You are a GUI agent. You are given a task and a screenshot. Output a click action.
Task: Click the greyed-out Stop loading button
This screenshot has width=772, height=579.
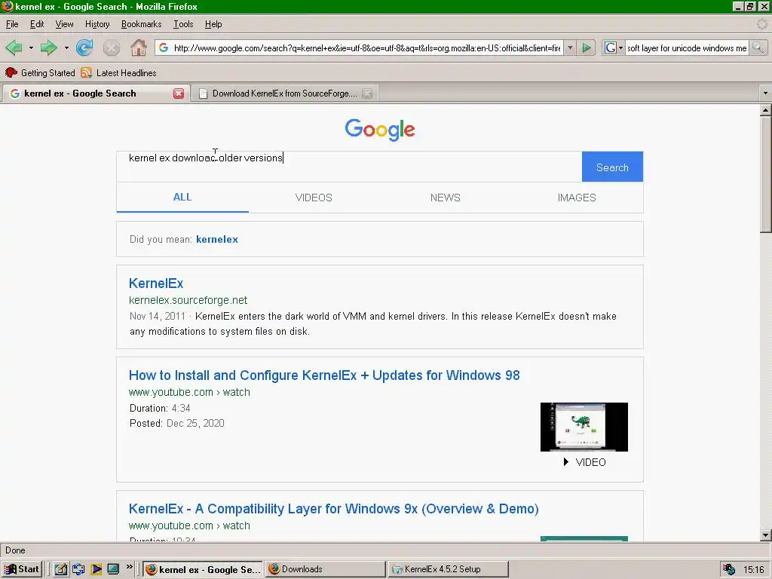coord(112,47)
